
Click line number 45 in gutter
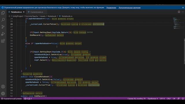click(12, 77)
